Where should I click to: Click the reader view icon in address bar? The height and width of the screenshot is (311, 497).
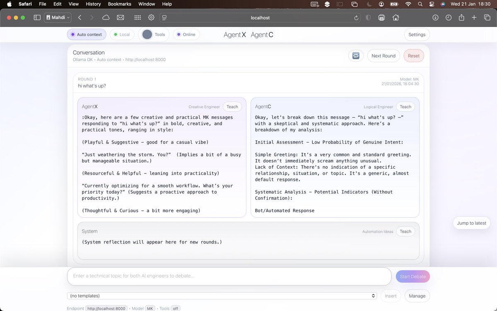point(164,18)
